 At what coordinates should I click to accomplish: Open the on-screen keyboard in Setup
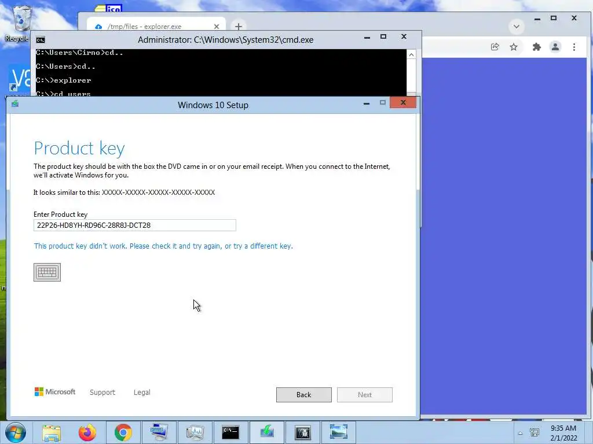point(47,272)
